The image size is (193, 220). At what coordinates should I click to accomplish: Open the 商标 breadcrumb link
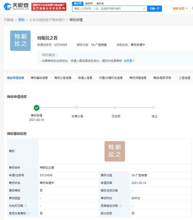(x=21, y=20)
